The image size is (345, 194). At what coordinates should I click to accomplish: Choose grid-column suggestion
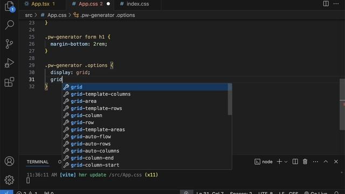click(x=145, y=115)
